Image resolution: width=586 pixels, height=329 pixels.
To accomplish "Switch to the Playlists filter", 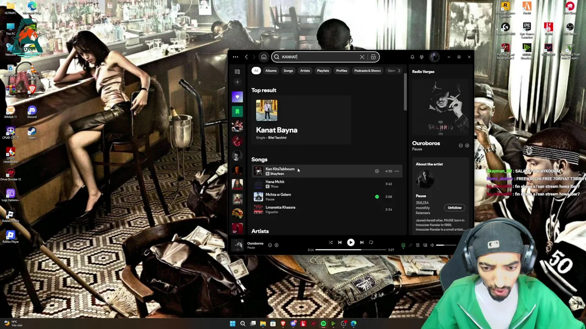I will pyautogui.click(x=323, y=71).
